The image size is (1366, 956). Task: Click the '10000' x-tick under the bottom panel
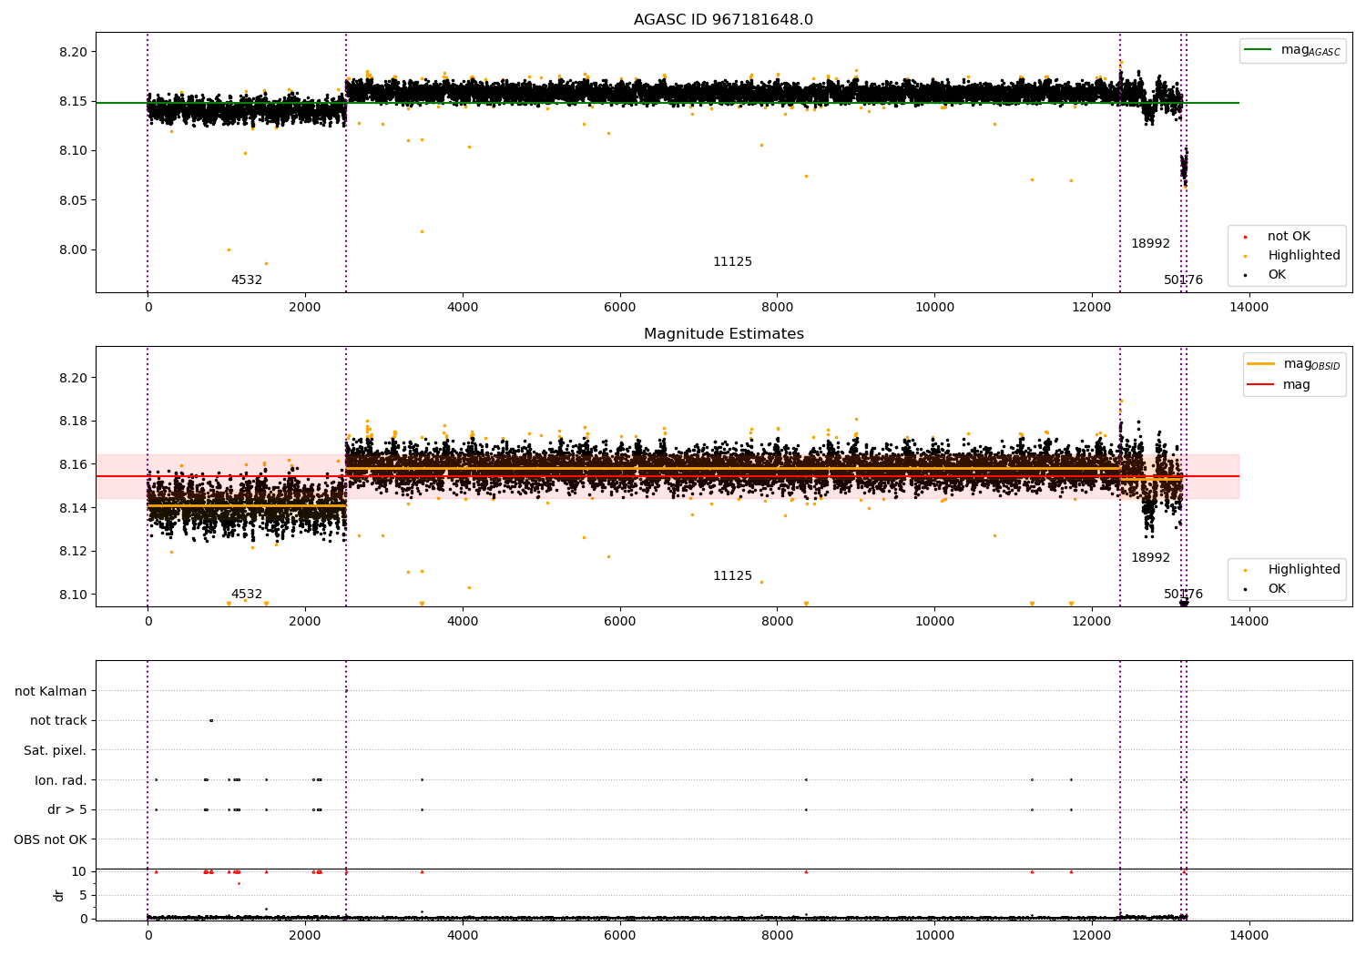(x=934, y=936)
